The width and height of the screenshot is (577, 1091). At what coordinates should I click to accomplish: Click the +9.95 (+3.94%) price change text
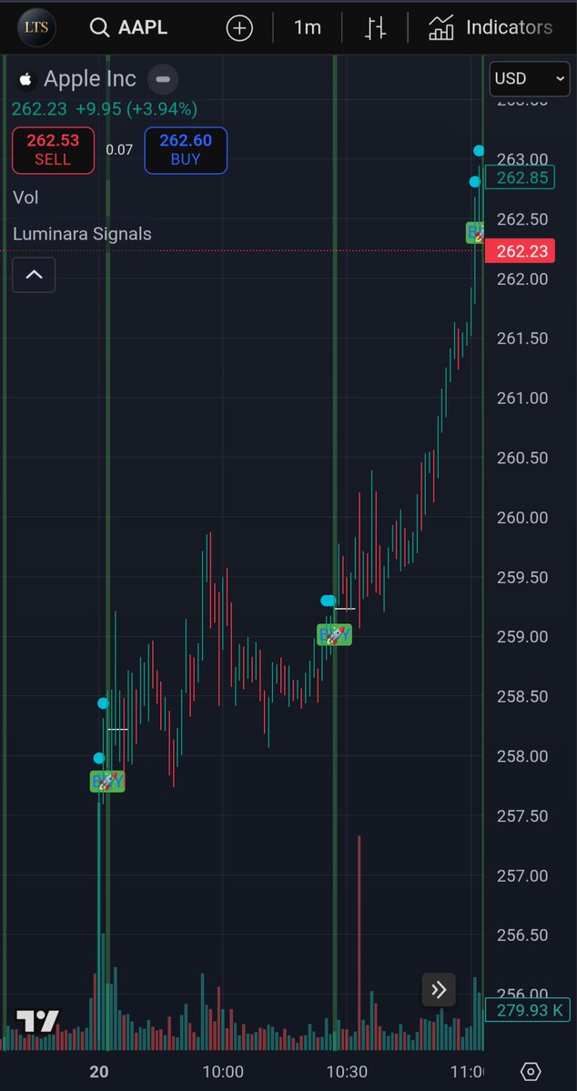point(137,109)
